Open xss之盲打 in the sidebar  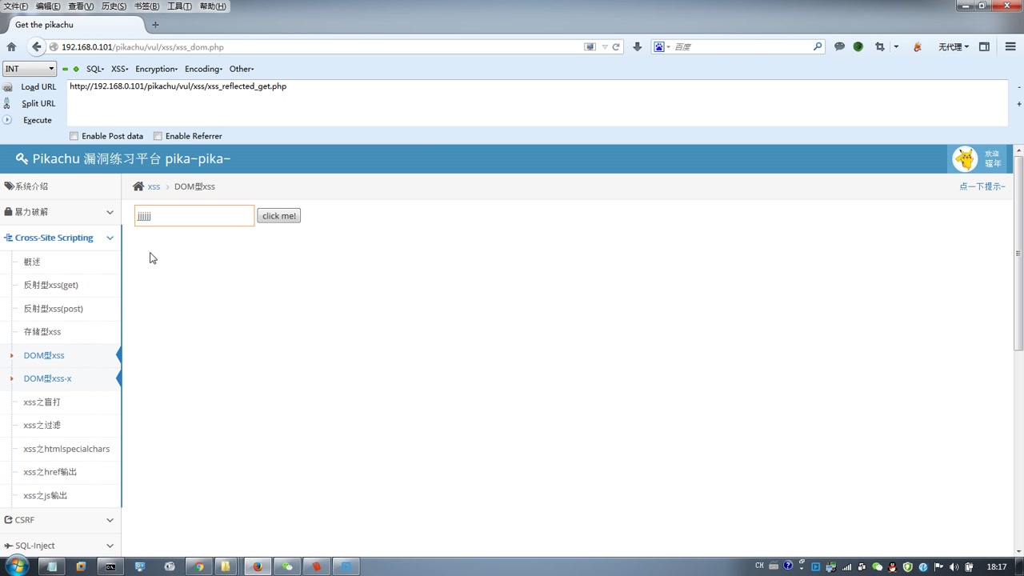click(42, 402)
